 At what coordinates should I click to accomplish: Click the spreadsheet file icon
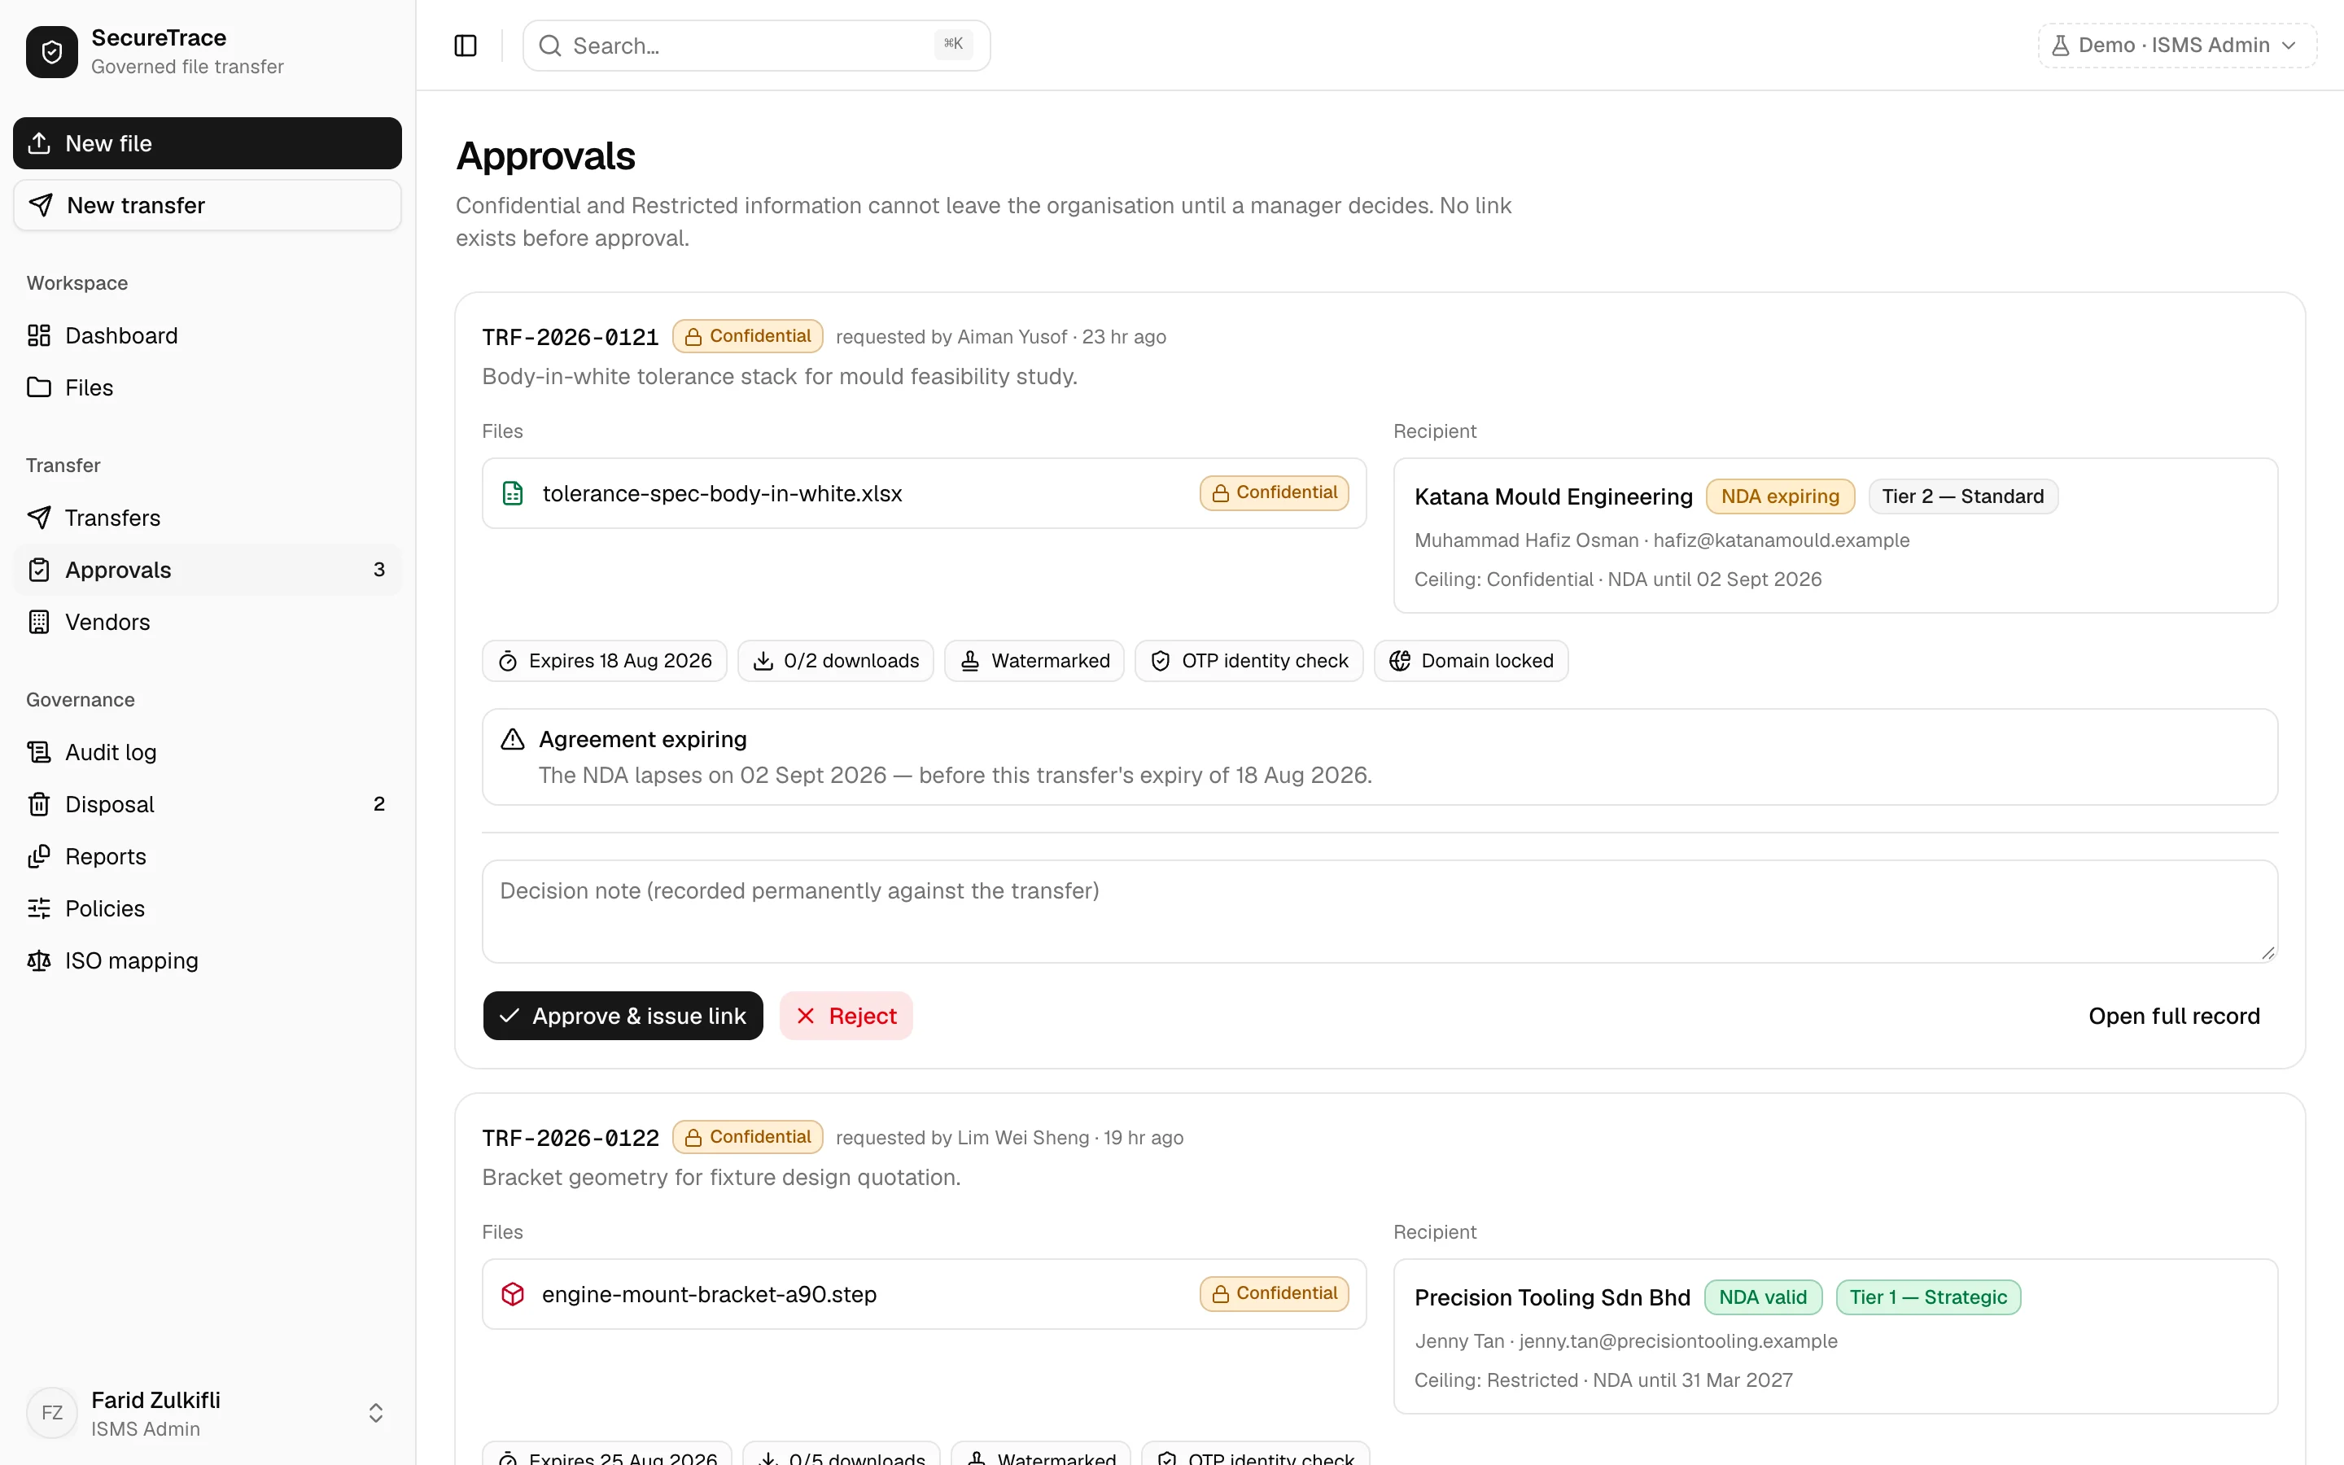[x=513, y=493]
